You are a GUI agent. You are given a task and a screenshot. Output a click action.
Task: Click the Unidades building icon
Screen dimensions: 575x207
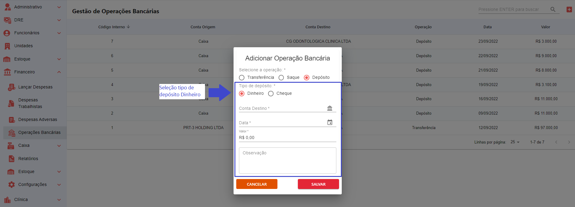click(8, 46)
